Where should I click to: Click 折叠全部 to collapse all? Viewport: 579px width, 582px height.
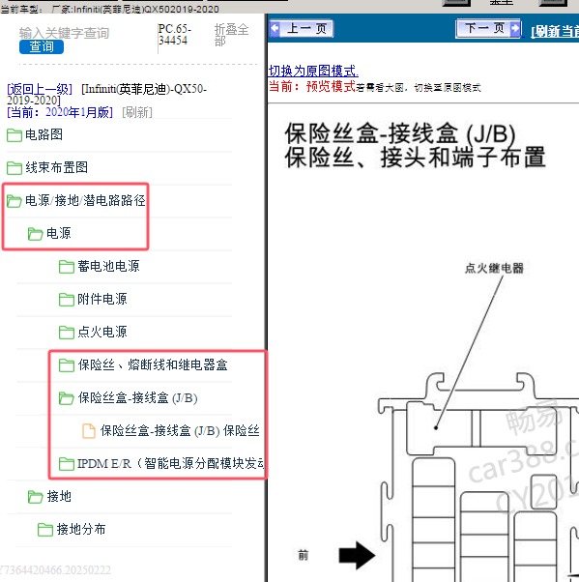click(x=231, y=35)
